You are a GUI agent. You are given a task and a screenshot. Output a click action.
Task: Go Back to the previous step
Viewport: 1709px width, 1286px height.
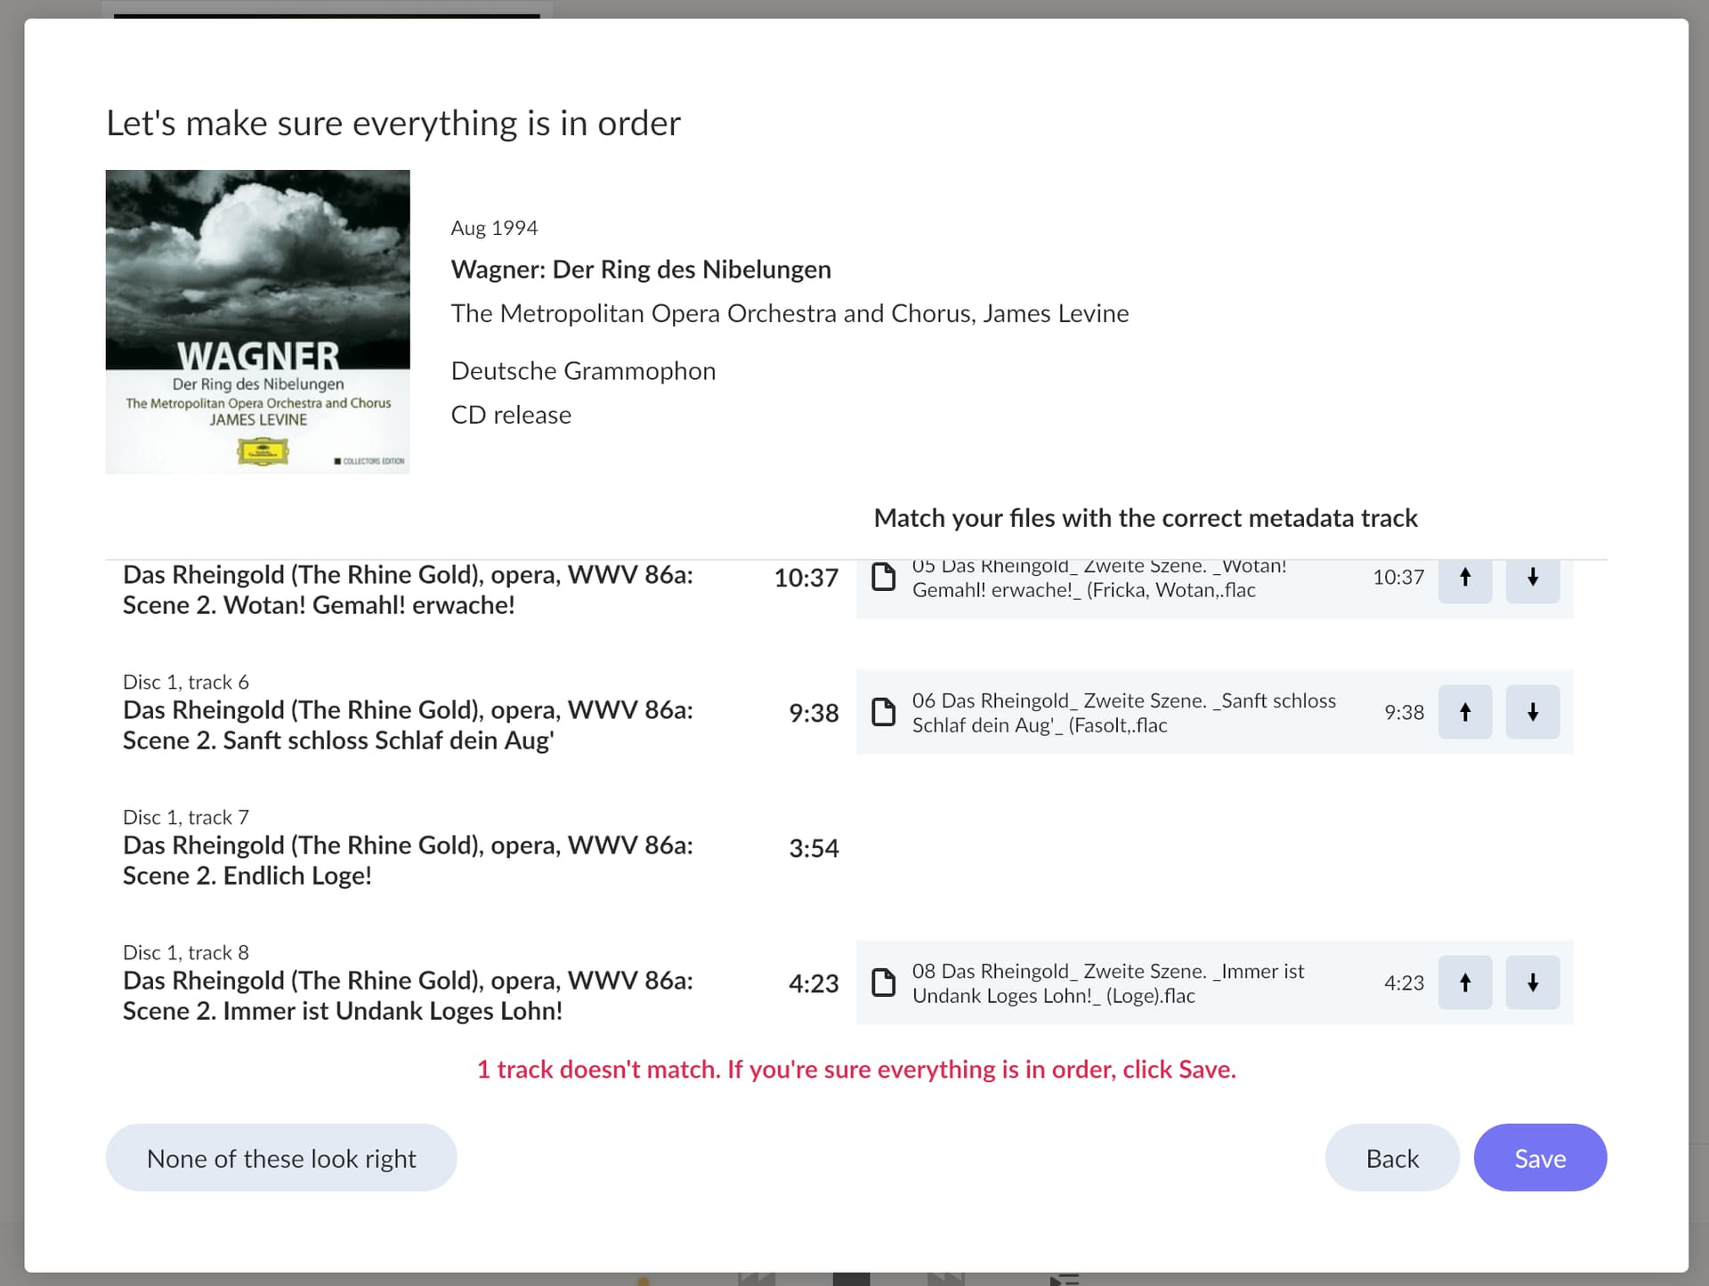pyautogui.click(x=1391, y=1158)
